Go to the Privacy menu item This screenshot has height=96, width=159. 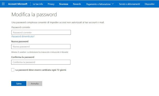tap(51, 4)
